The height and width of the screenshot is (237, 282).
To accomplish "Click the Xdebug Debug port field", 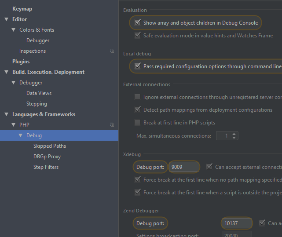I will [x=184, y=167].
